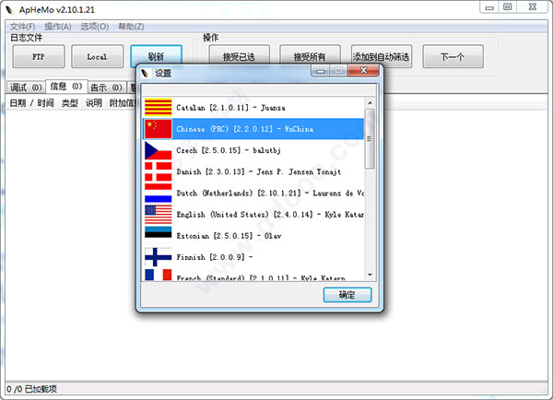Select Danish [2.3.0.13] language entry
Viewport: 553px width, 400px height.
click(253, 171)
